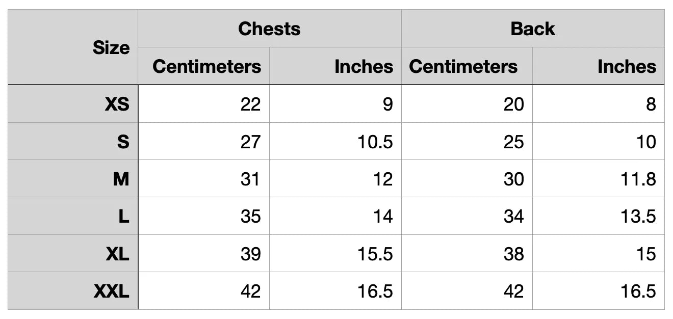
Task: Click the S chest inches cell 10.5
Action: pyautogui.click(x=375, y=142)
